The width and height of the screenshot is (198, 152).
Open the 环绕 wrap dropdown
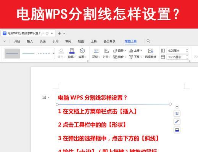pos(96,57)
